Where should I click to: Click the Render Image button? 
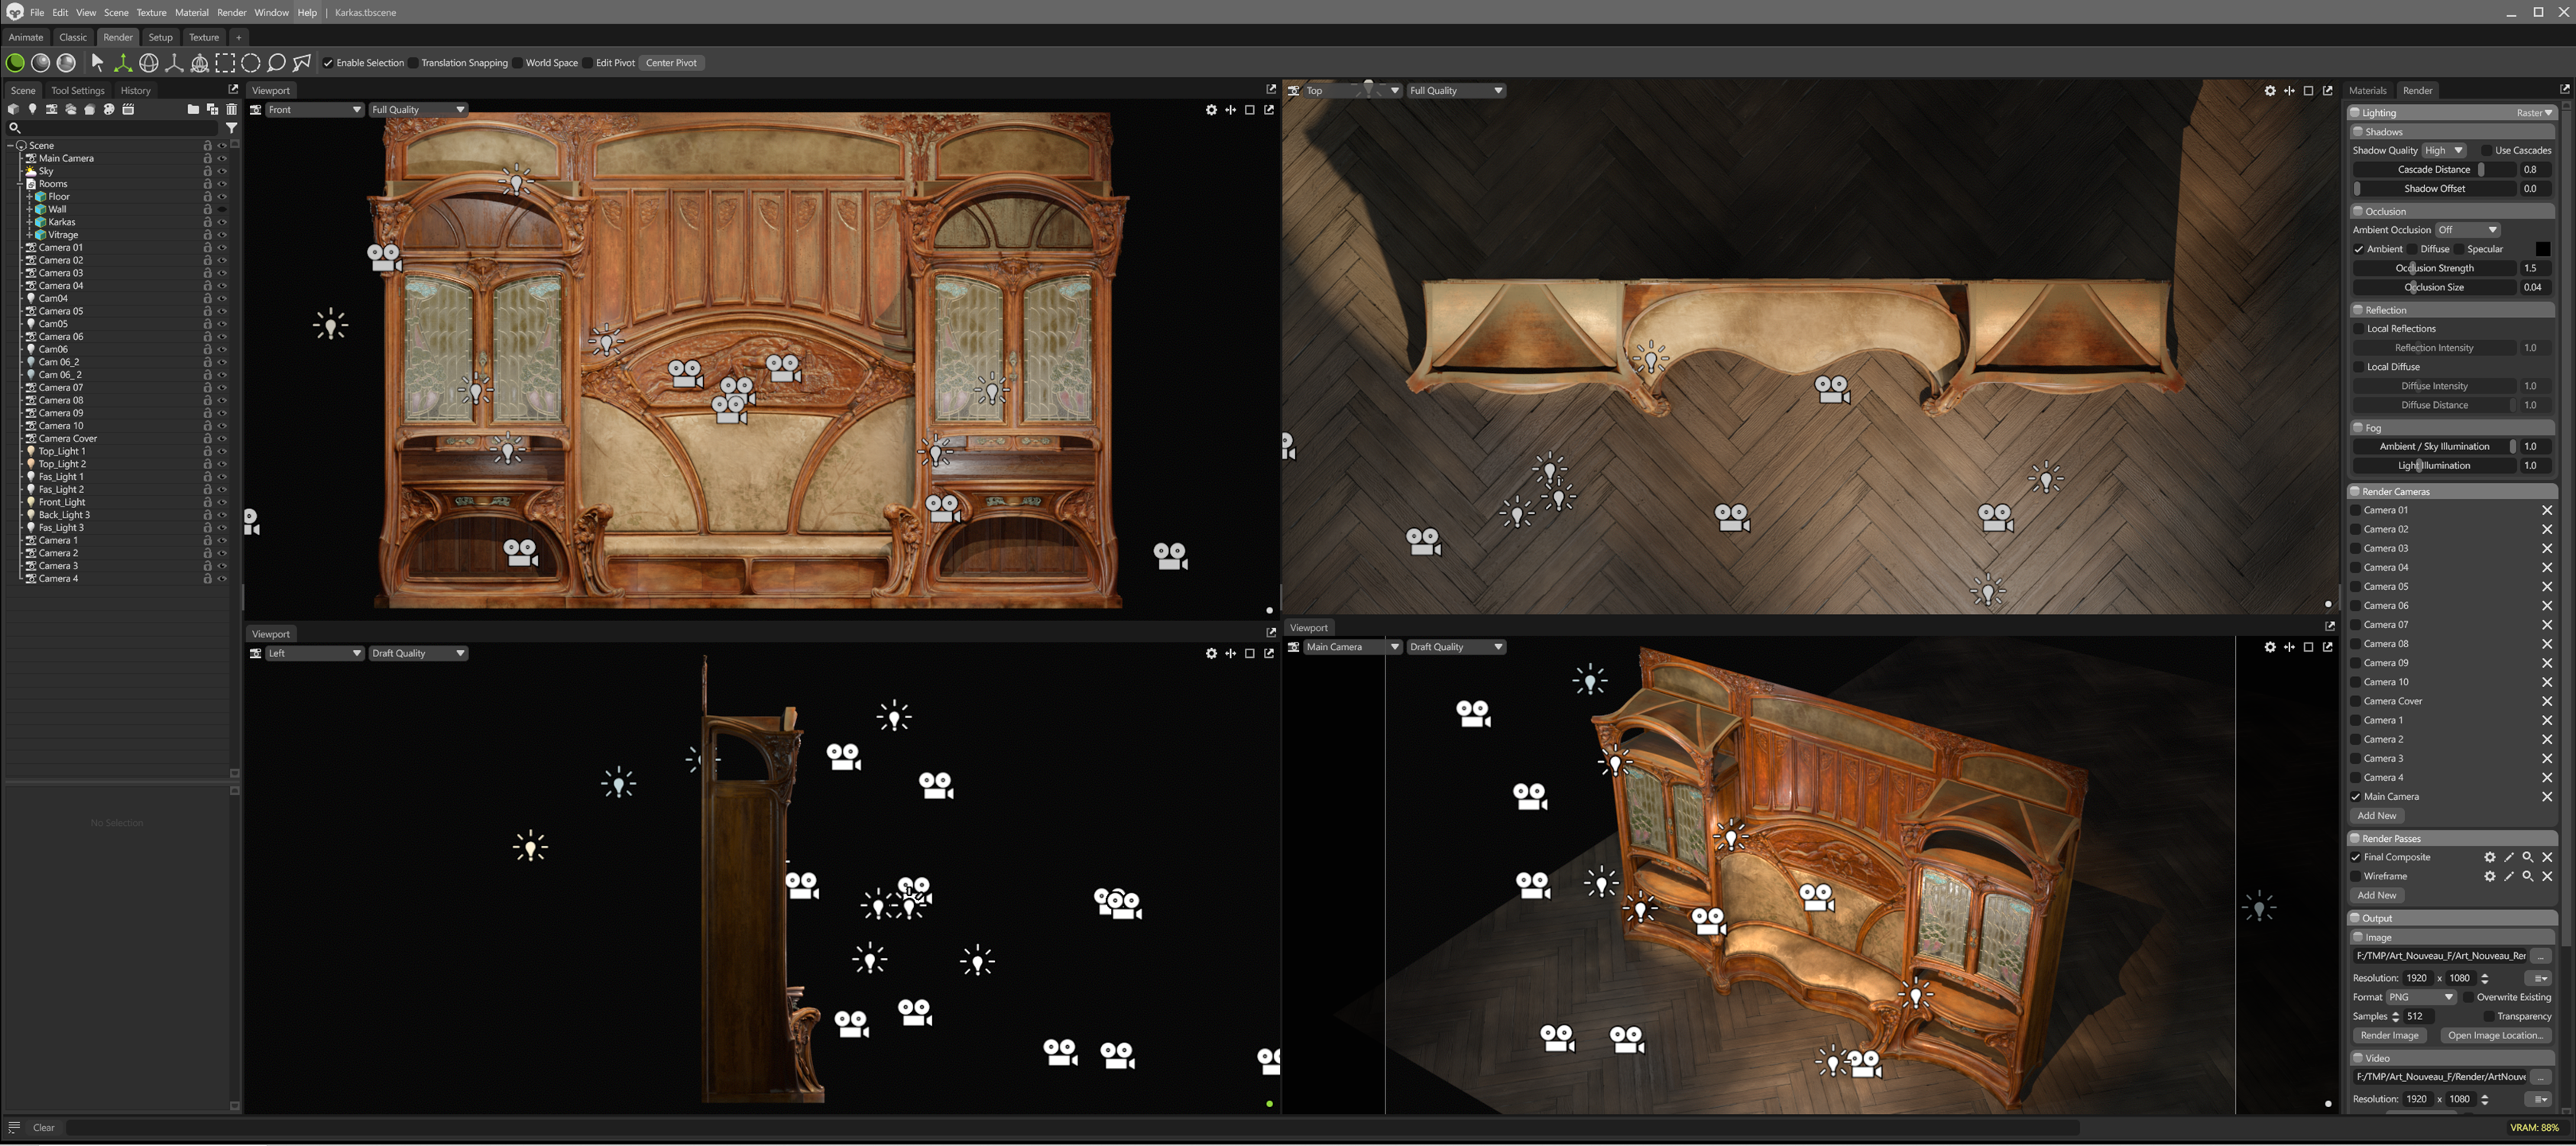pyautogui.click(x=2389, y=1036)
